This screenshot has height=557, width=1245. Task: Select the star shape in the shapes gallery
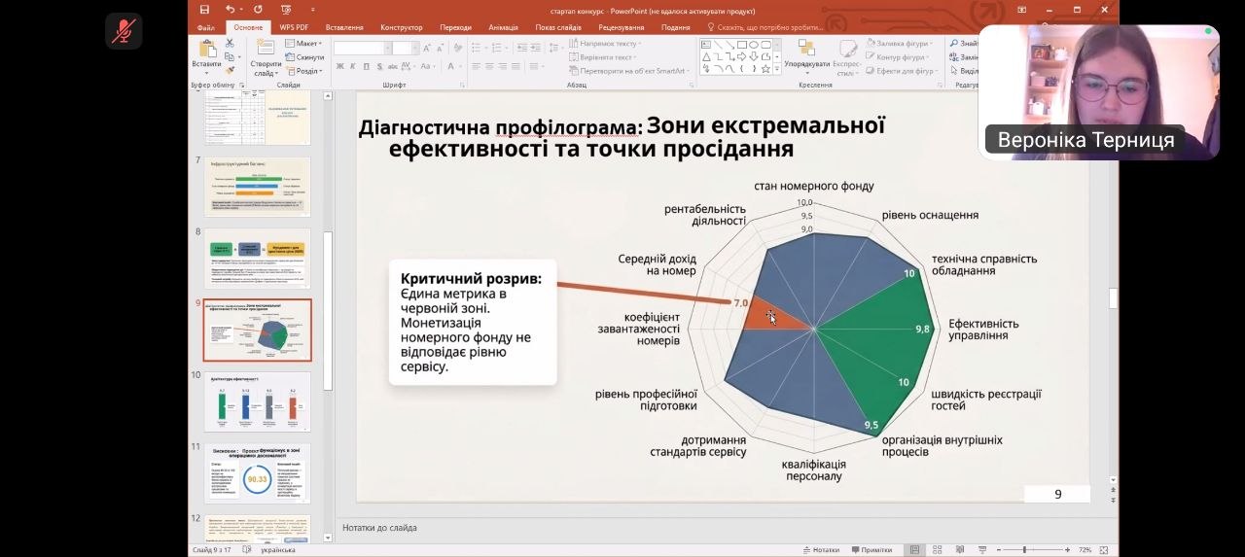tap(765, 69)
